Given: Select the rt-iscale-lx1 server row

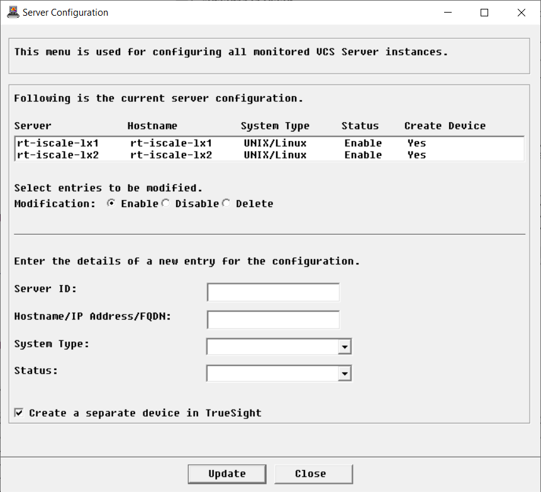Looking at the screenshot, I should 189,143.
